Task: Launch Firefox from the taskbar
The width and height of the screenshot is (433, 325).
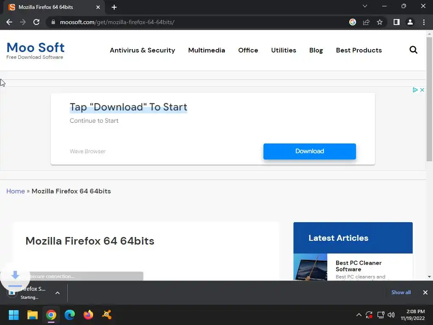Action: [x=88, y=315]
